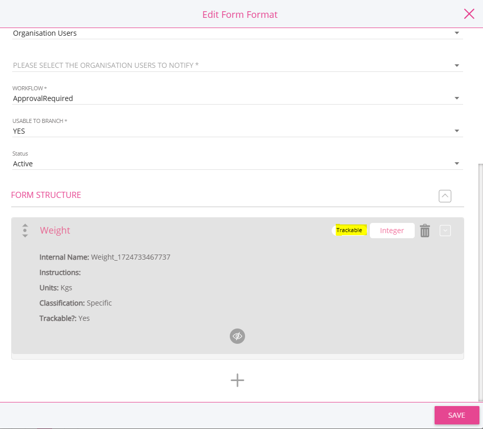Screen dimensions: 483x429
Task: Click the Edit Form Format title
Action: coord(240,14)
